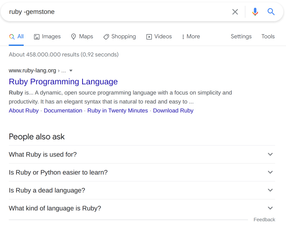The image size is (286, 231).
Task: Open the About Ruby sitelink
Action: [x=24, y=110]
